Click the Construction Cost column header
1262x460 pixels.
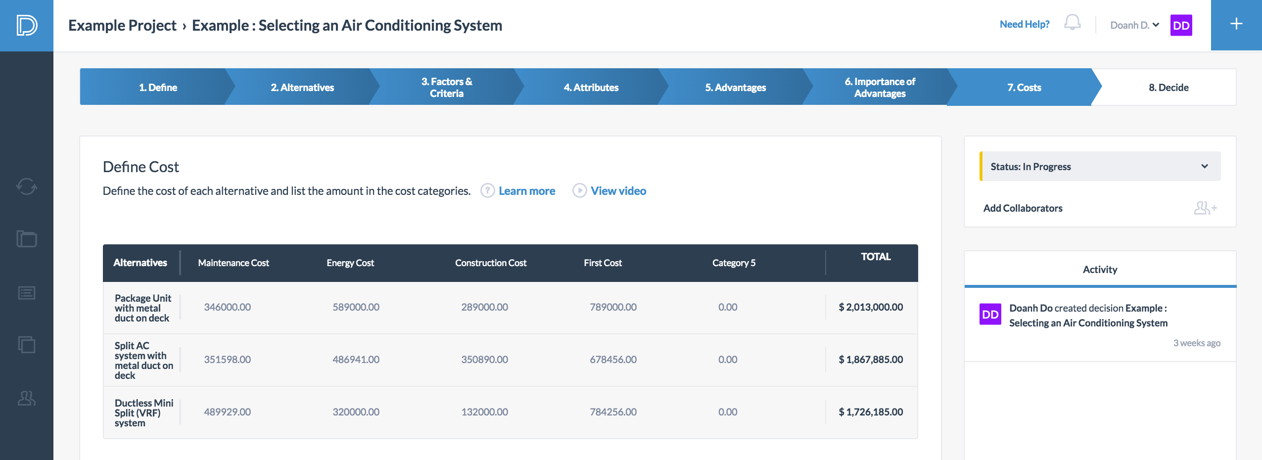click(x=491, y=263)
